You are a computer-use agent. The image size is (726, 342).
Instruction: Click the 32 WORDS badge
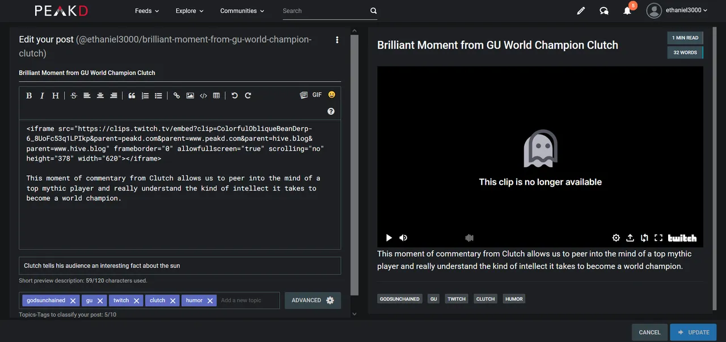coord(685,53)
